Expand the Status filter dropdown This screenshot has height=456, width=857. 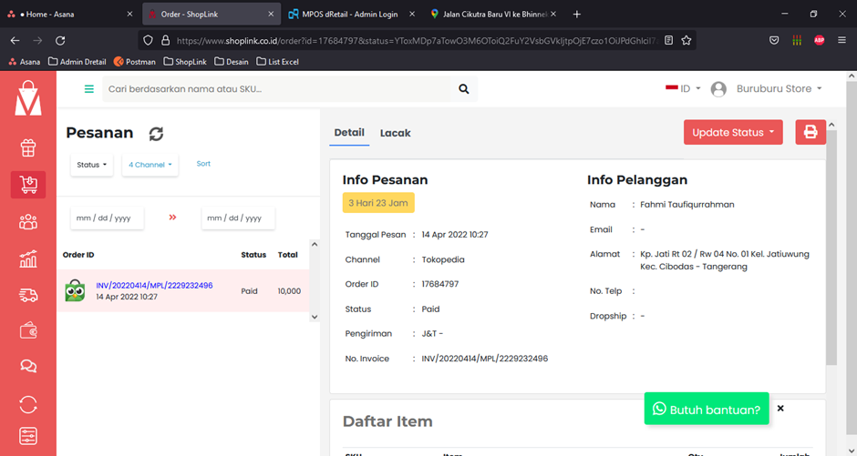pos(91,165)
